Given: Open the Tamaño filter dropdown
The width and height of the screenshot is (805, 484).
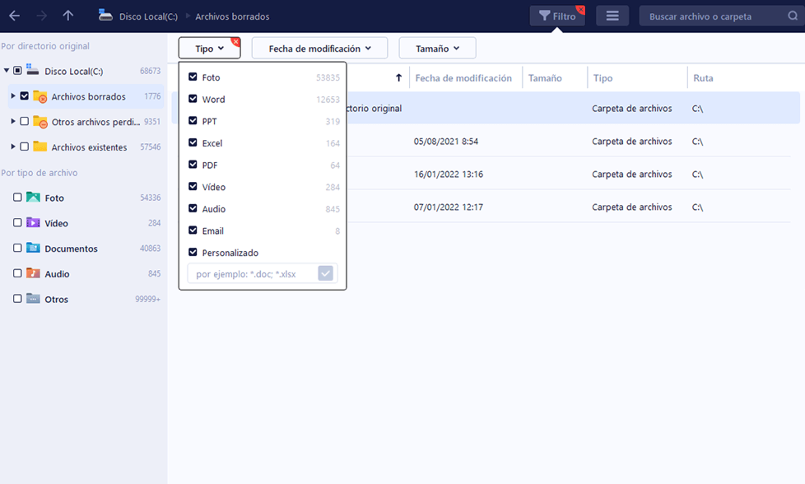Looking at the screenshot, I should 437,49.
